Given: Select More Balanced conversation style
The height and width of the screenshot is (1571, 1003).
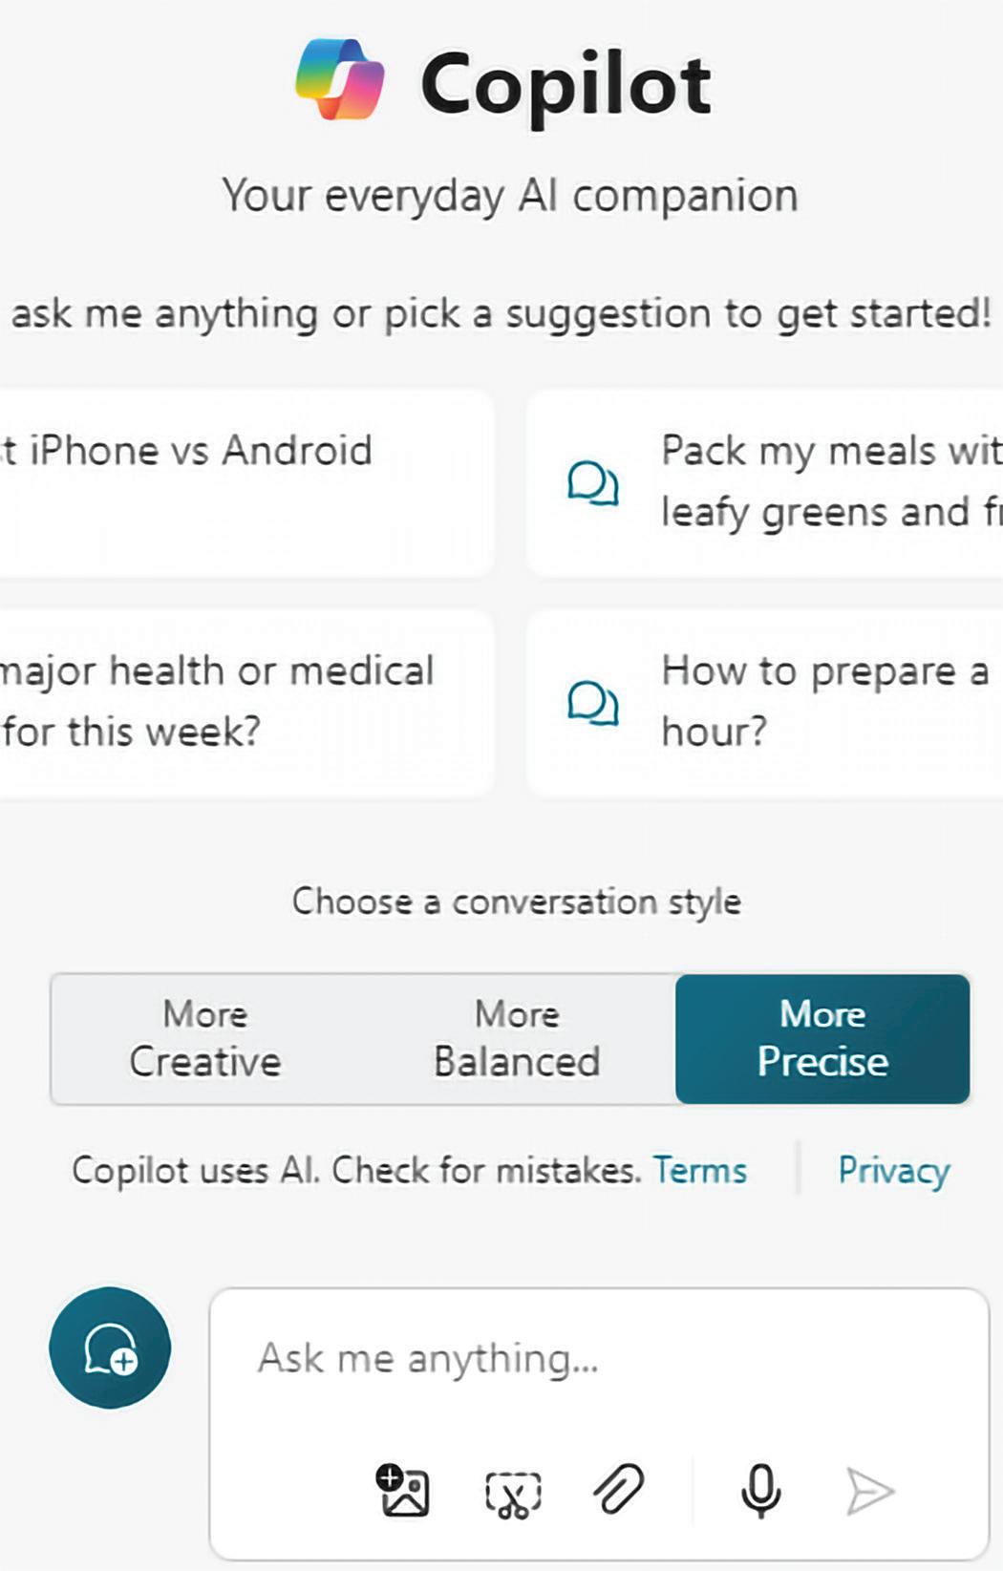Looking at the screenshot, I should pyautogui.click(x=517, y=1039).
